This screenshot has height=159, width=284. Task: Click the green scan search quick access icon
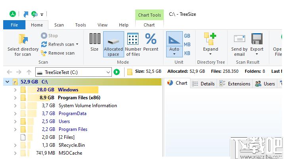34,14
